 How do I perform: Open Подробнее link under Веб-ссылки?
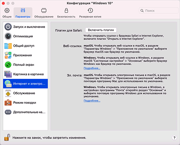click(x=92, y=68)
